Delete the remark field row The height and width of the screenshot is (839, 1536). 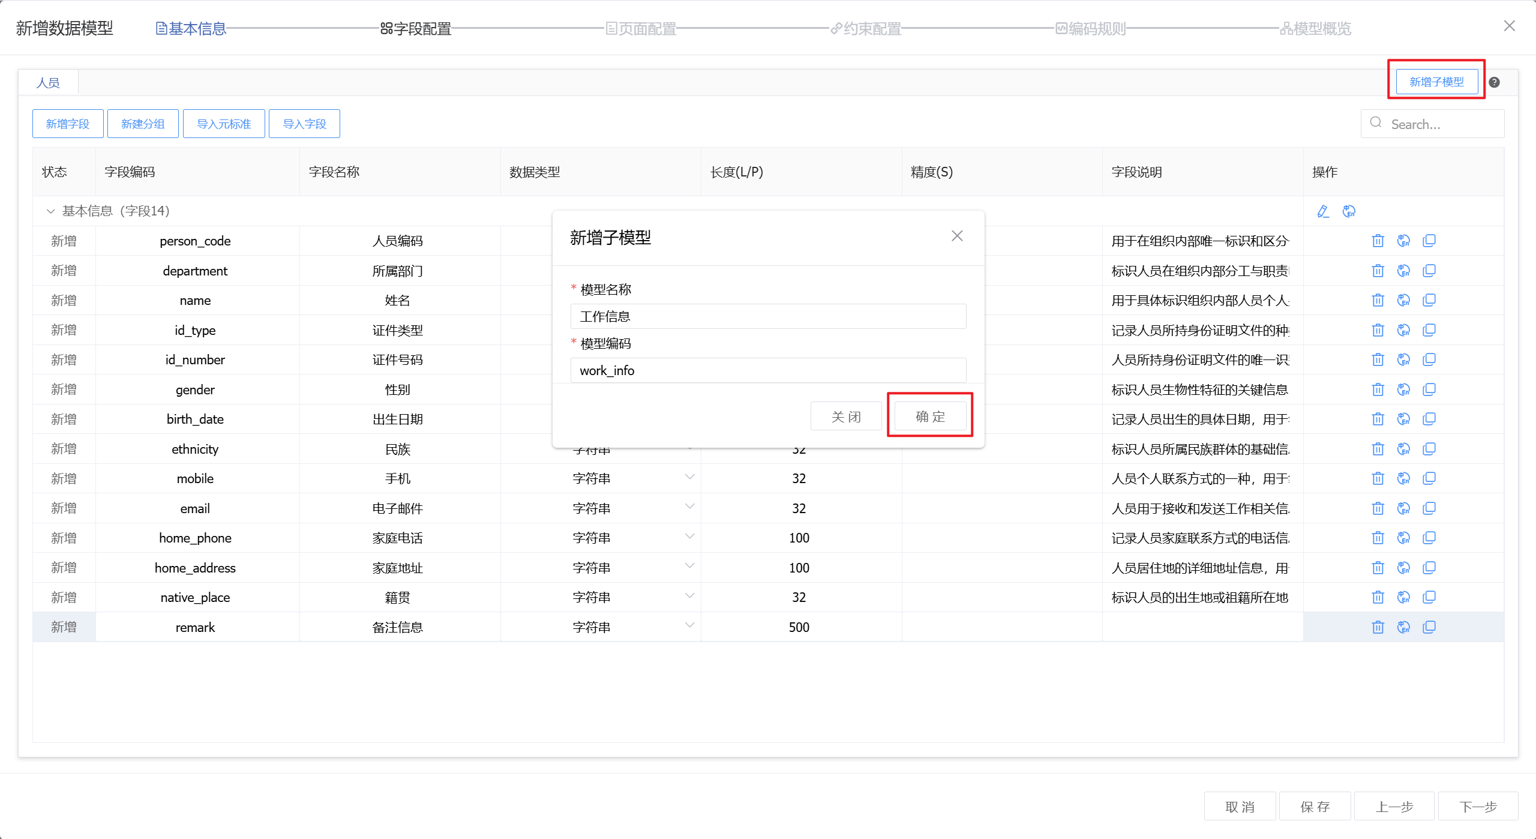tap(1378, 627)
